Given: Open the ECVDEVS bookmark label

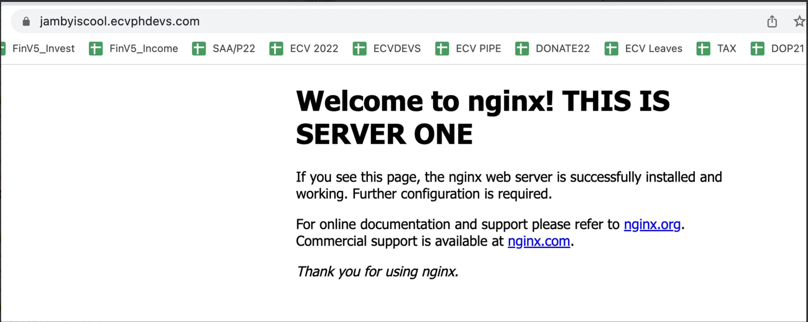Looking at the screenshot, I should coord(397,49).
